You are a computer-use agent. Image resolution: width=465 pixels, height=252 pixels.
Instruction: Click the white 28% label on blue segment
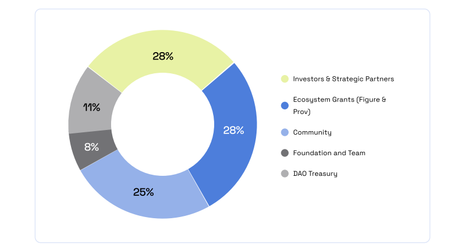234,130
